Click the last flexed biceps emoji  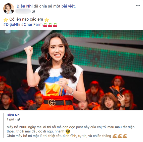pos(125,136)
